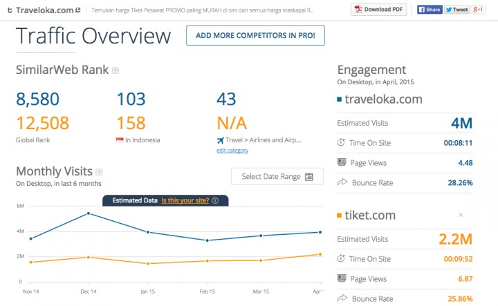The width and height of the screenshot is (498, 306).
Task: Remove tiket.com competitor with the x
Action: [461, 215]
